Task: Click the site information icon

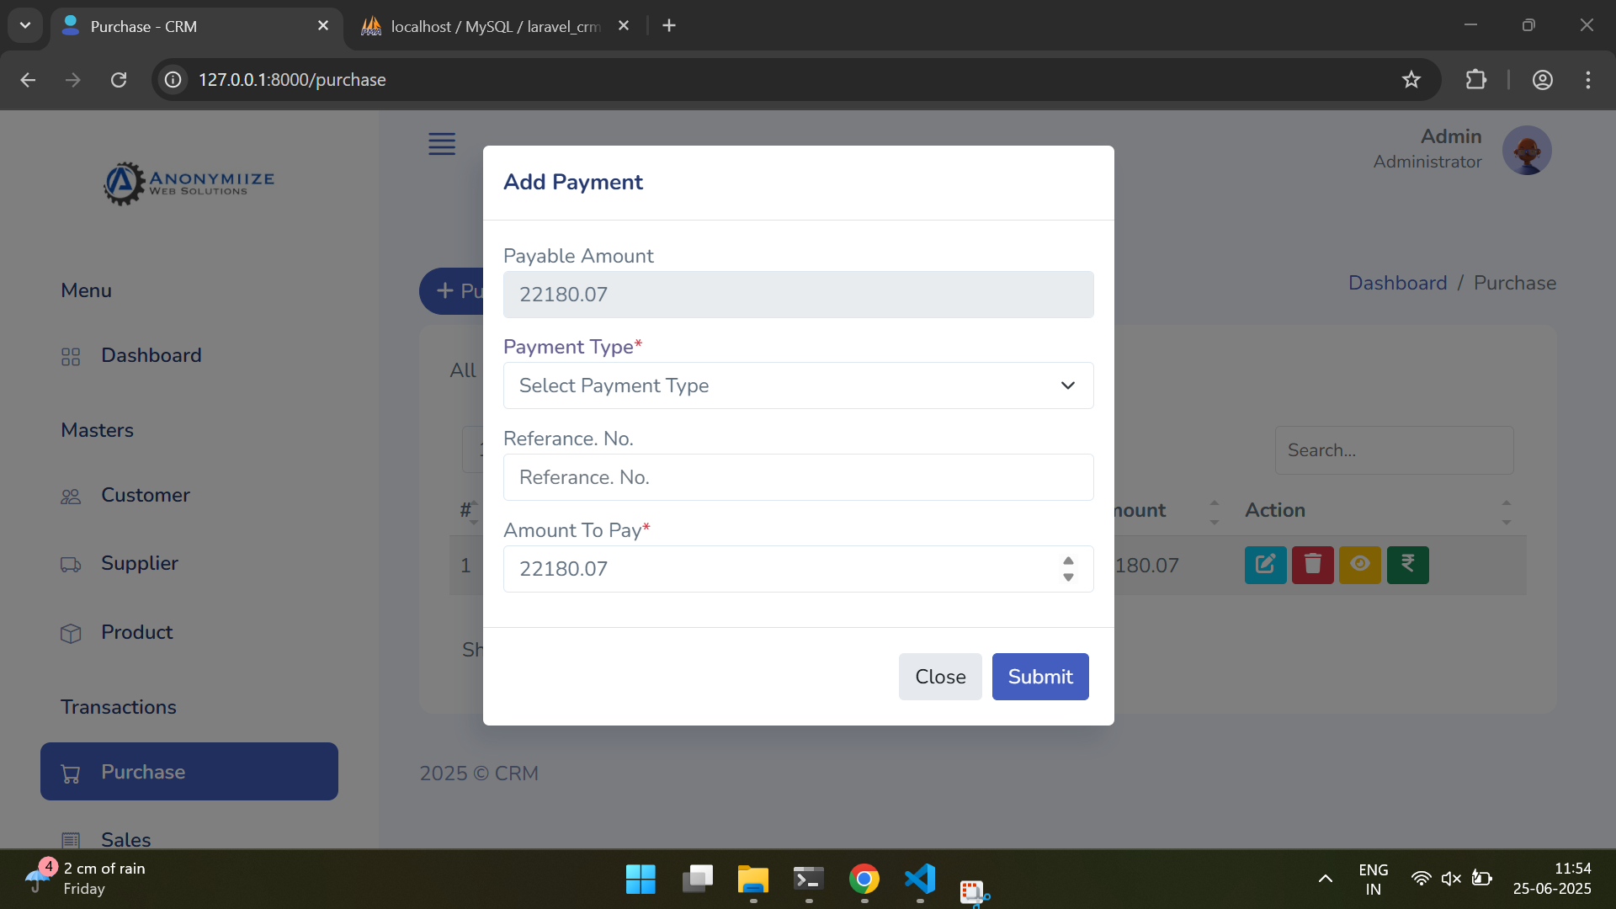Action: 173,80
